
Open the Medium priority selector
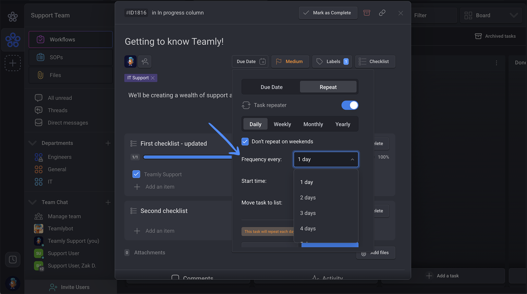click(x=290, y=62)
